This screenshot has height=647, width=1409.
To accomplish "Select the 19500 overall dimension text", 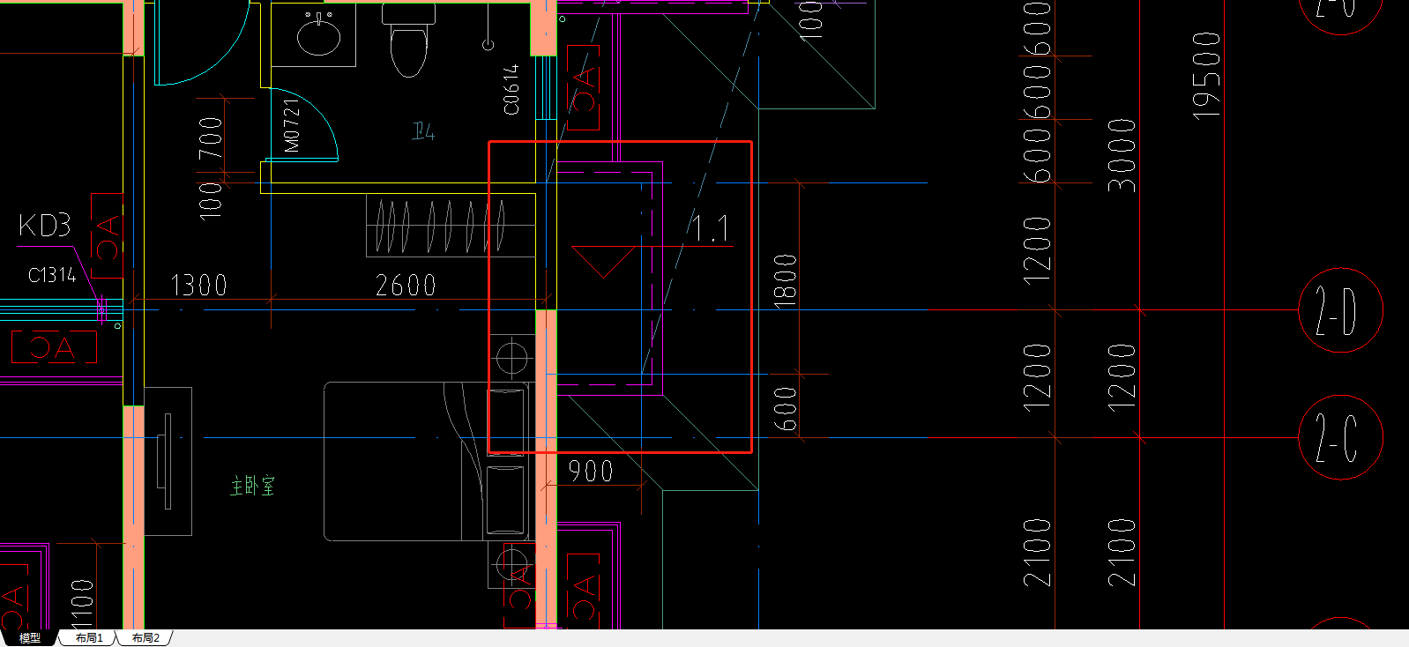I will point(1206,76).
